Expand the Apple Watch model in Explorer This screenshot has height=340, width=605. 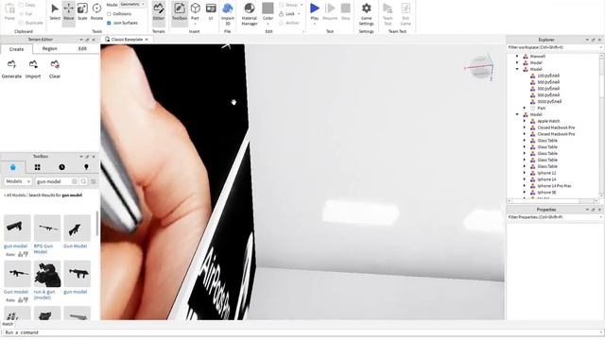click(525, 121)
